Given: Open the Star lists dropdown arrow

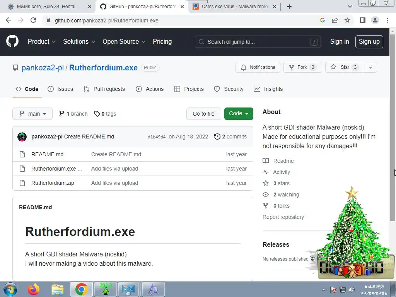Looking at the screenshot, I should 370,67.
